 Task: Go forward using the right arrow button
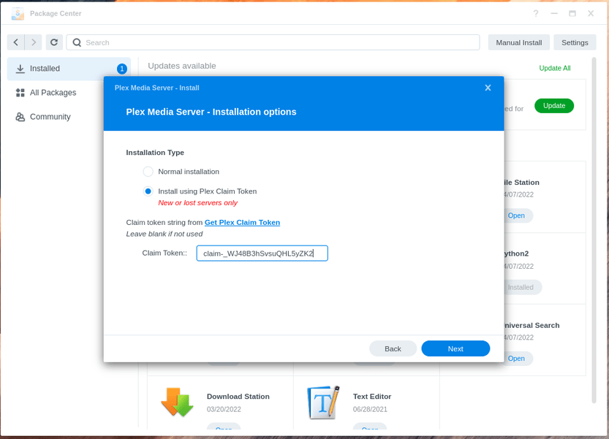click(34, 42)
